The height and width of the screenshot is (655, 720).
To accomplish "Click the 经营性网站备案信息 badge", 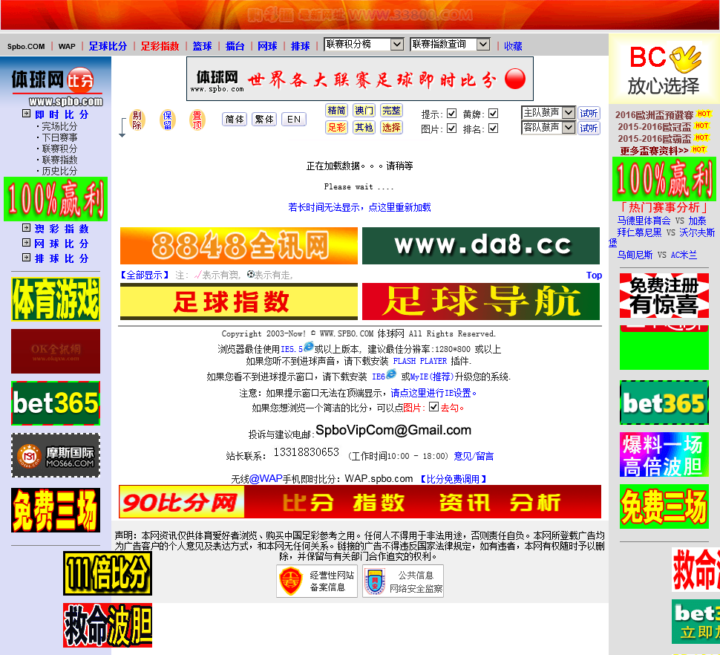I will tap(317, 581).
